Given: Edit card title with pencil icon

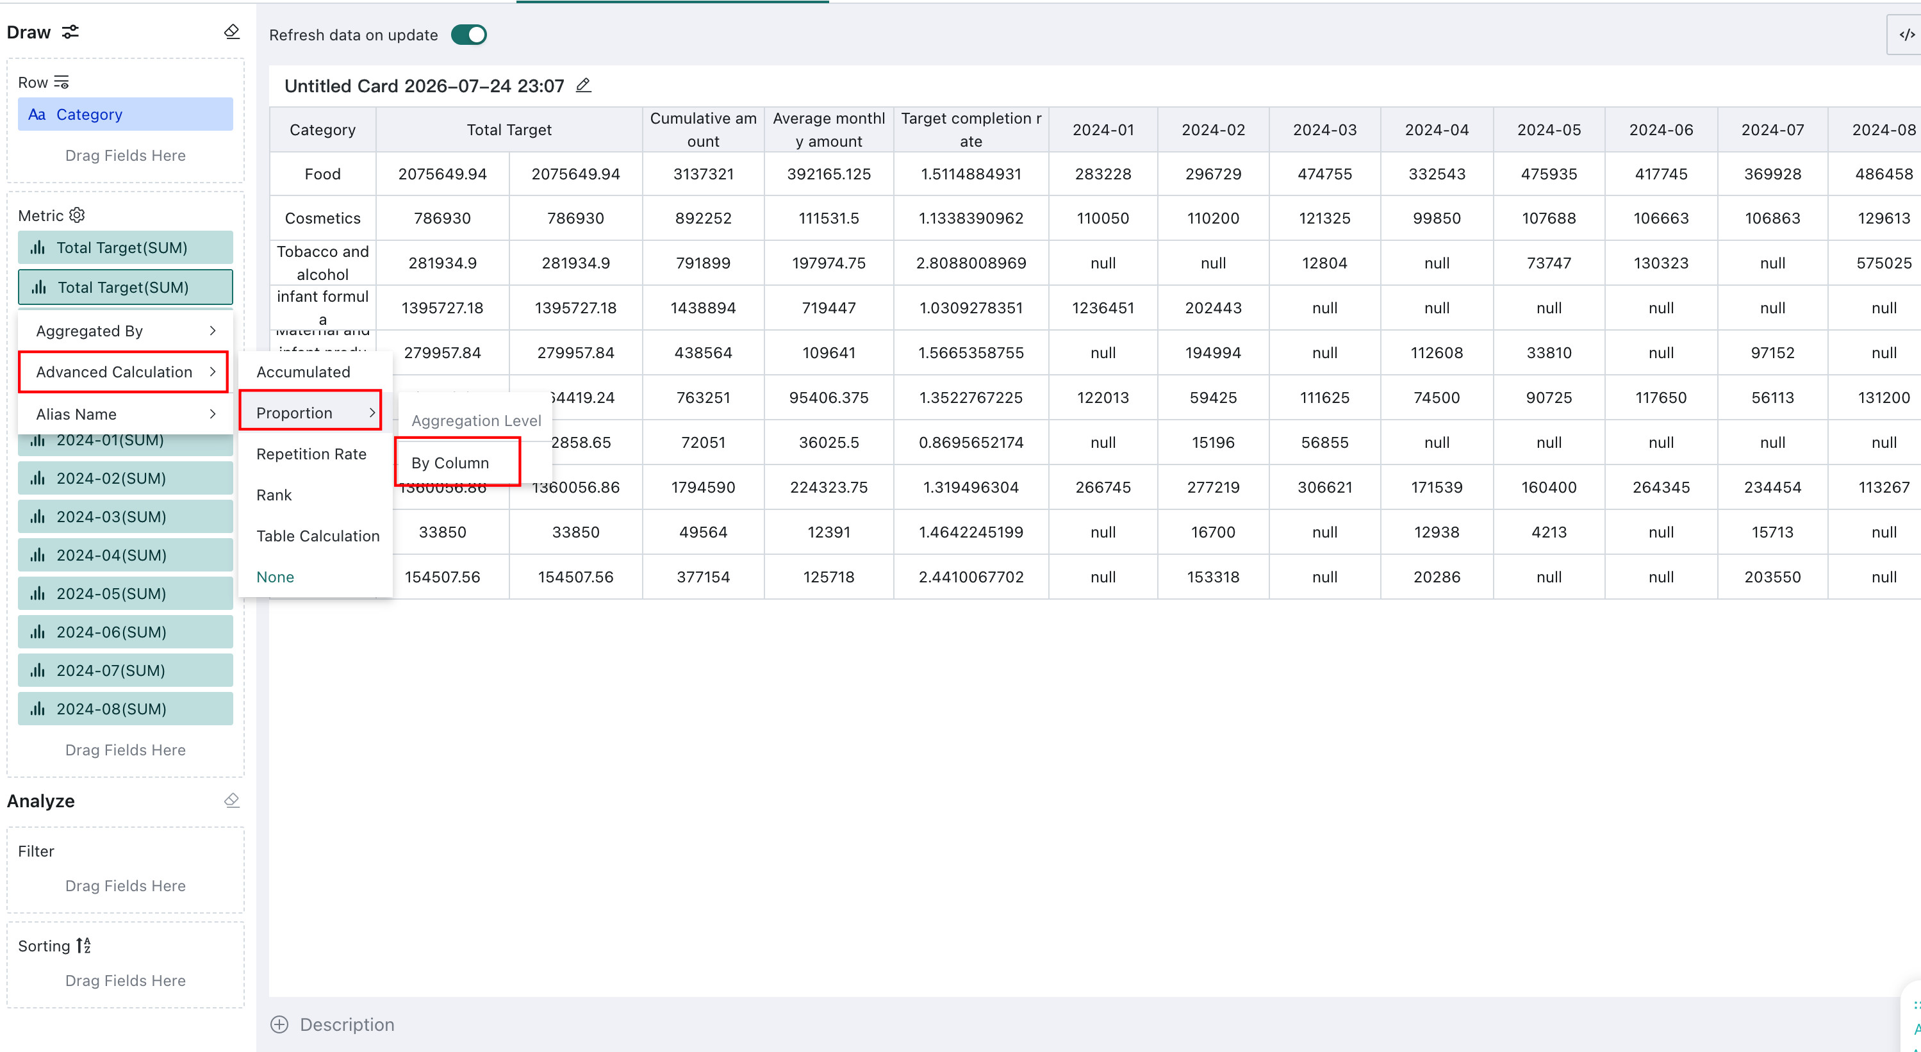Looking at the screenshot, I should tap(583, 86).
